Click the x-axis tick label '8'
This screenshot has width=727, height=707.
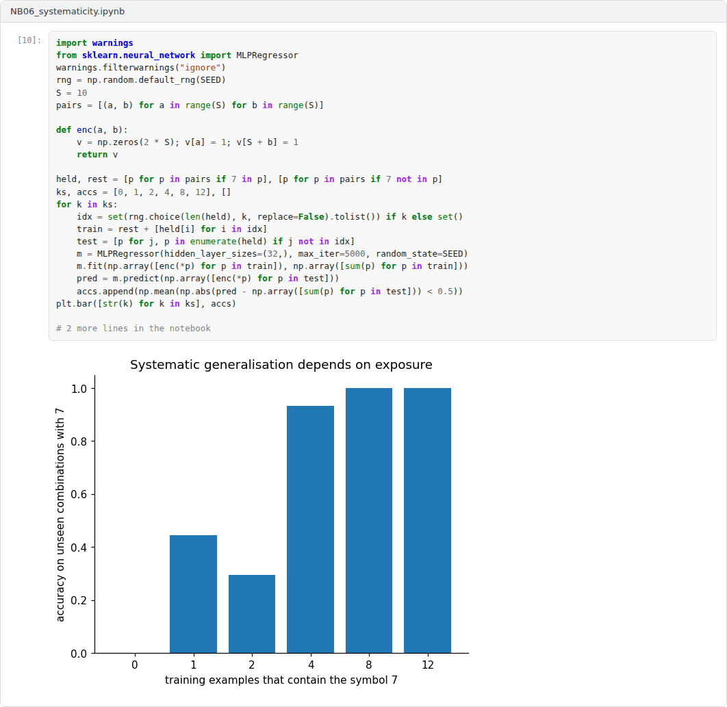(369, 665)
